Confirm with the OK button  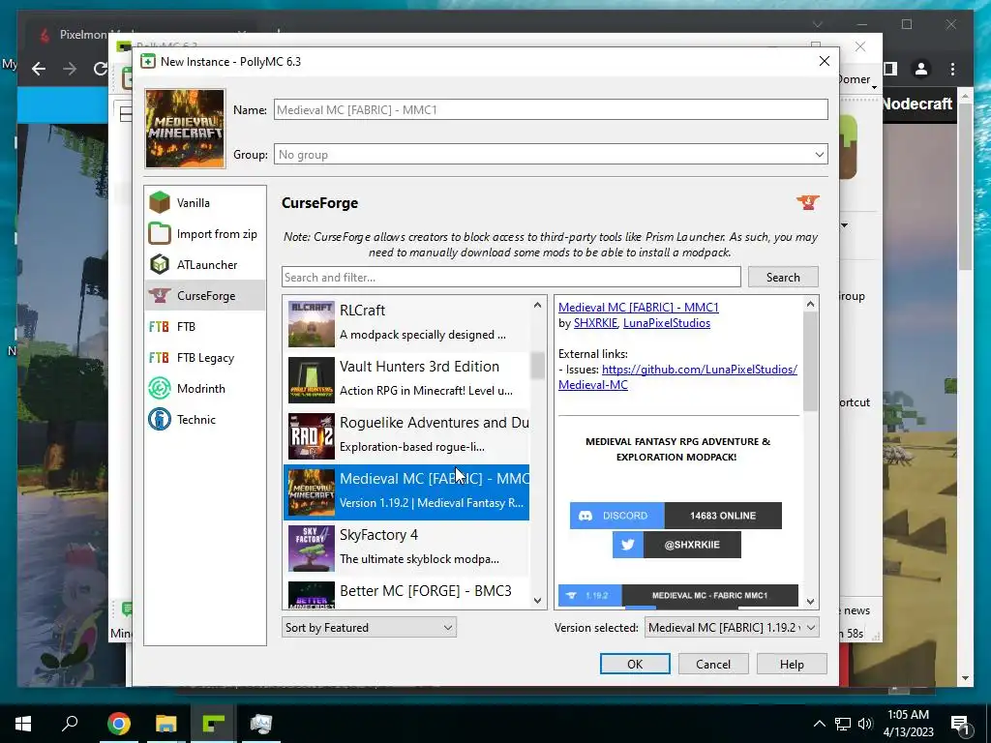coord(635,664)
